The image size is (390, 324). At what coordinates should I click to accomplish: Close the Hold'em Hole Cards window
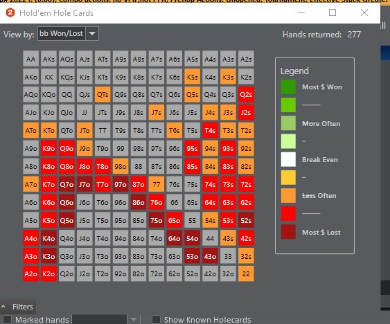[x=364, y=12]
